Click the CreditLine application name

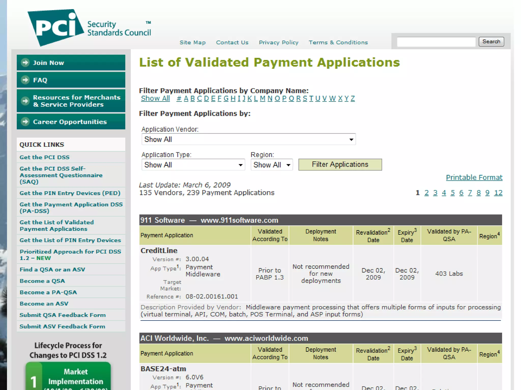pyautogui.click(x=159, y=251)
